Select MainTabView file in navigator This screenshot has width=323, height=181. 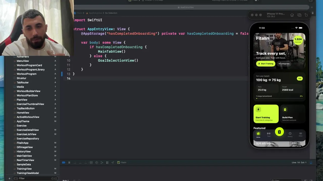pos(24,156)
